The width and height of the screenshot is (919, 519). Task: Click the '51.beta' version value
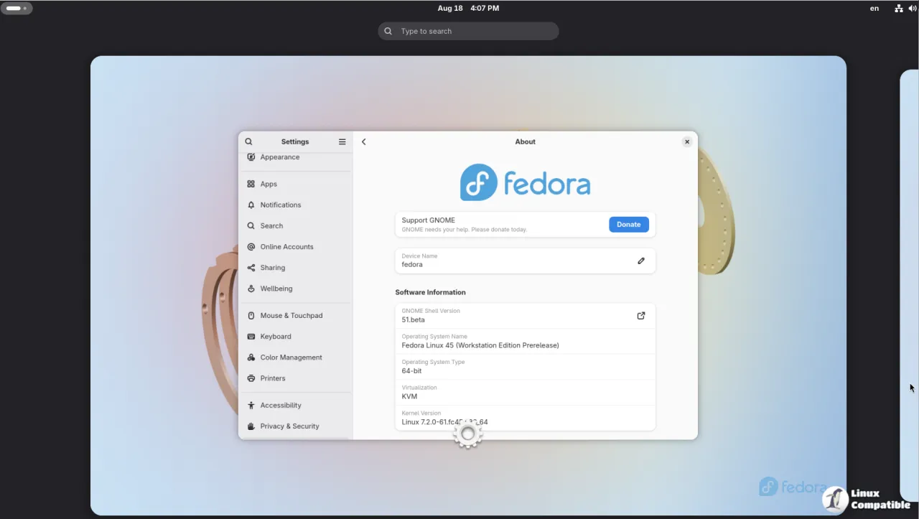pyautogui.click(x=413, y=320)
